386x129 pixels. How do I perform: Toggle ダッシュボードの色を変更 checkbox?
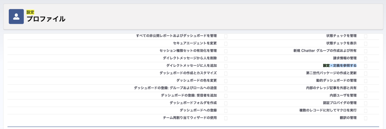pos(226,81)
